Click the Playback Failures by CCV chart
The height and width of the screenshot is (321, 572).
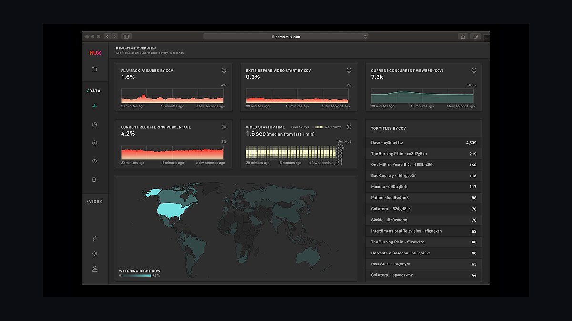(173, 96)
